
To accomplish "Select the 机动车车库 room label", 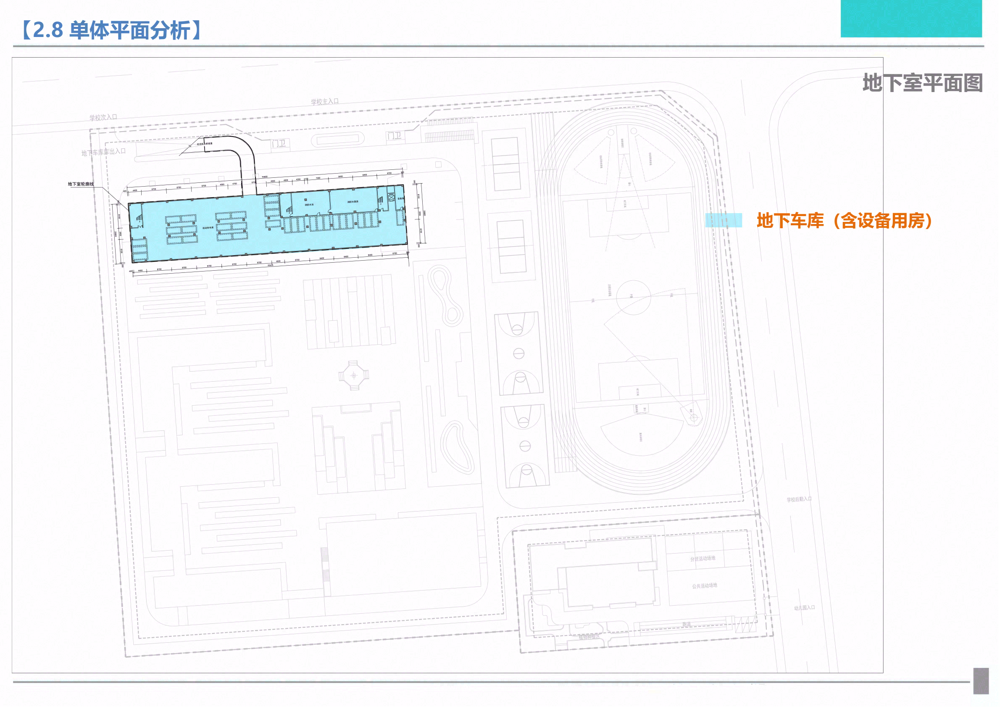I will click(208, 228).
